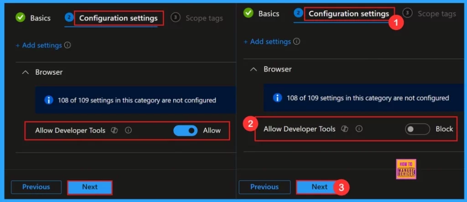This screenshot has height=202, width=467.
Task: Click the Next button in right panel
Action: [x=320, y=187]
